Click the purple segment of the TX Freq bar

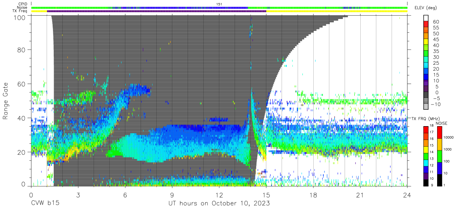157,11
